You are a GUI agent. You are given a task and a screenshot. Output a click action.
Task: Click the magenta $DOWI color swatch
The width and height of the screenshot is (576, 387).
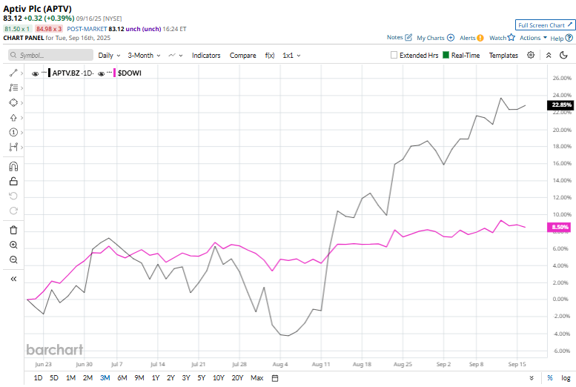click(x=115, y=73)
